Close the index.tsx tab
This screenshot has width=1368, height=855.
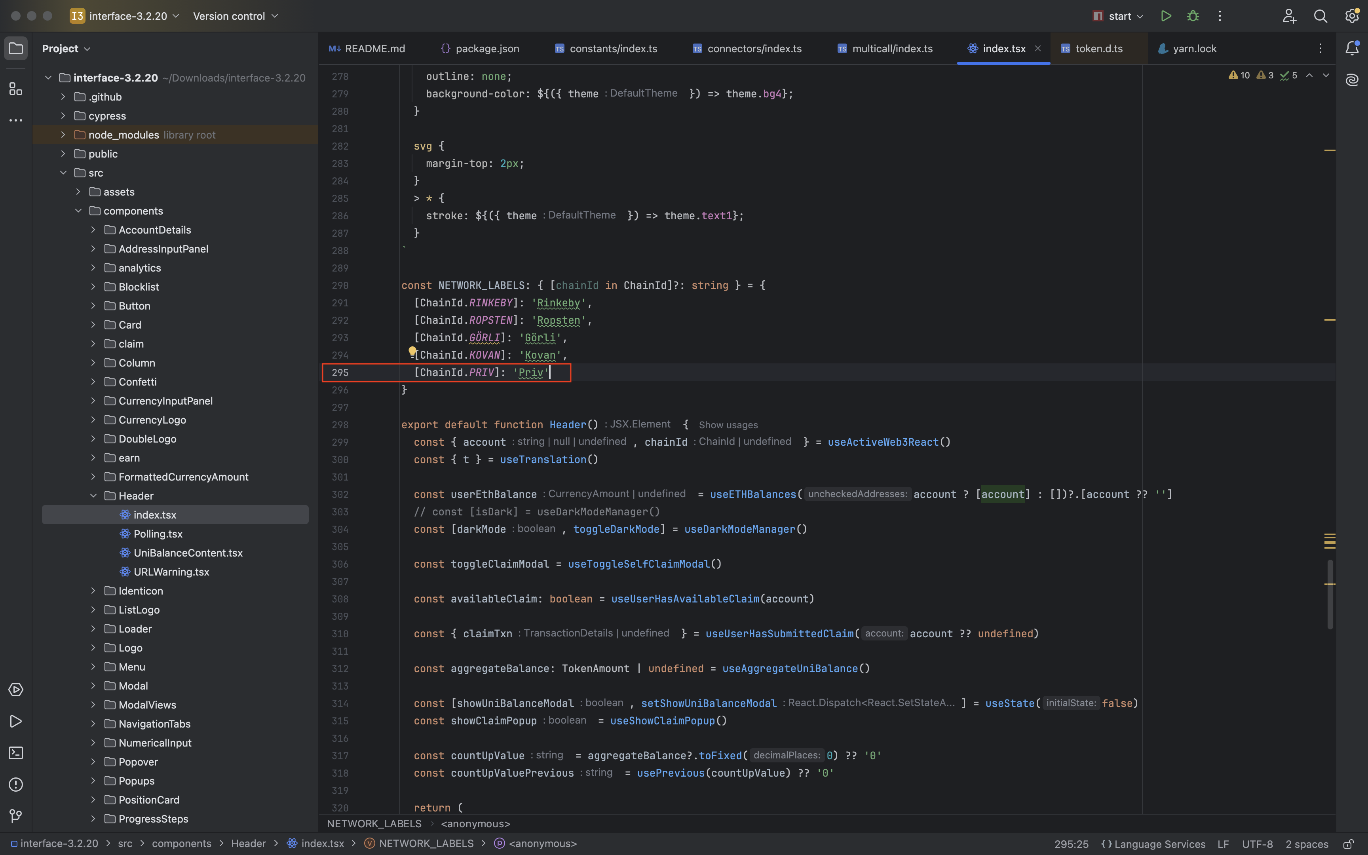[x=1038, y=49]
